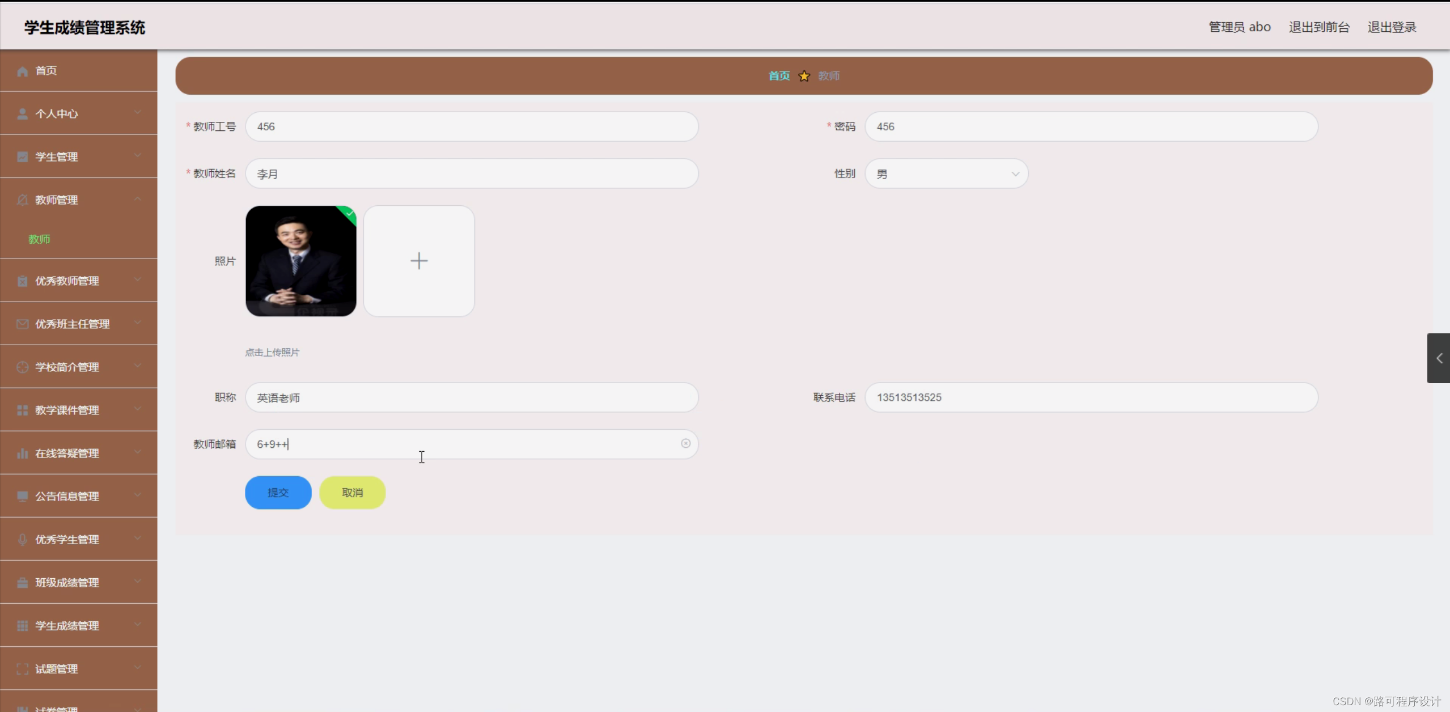Click the star icon in the breadcrumb bar
Screen dimensions: 1450x712
804,76
